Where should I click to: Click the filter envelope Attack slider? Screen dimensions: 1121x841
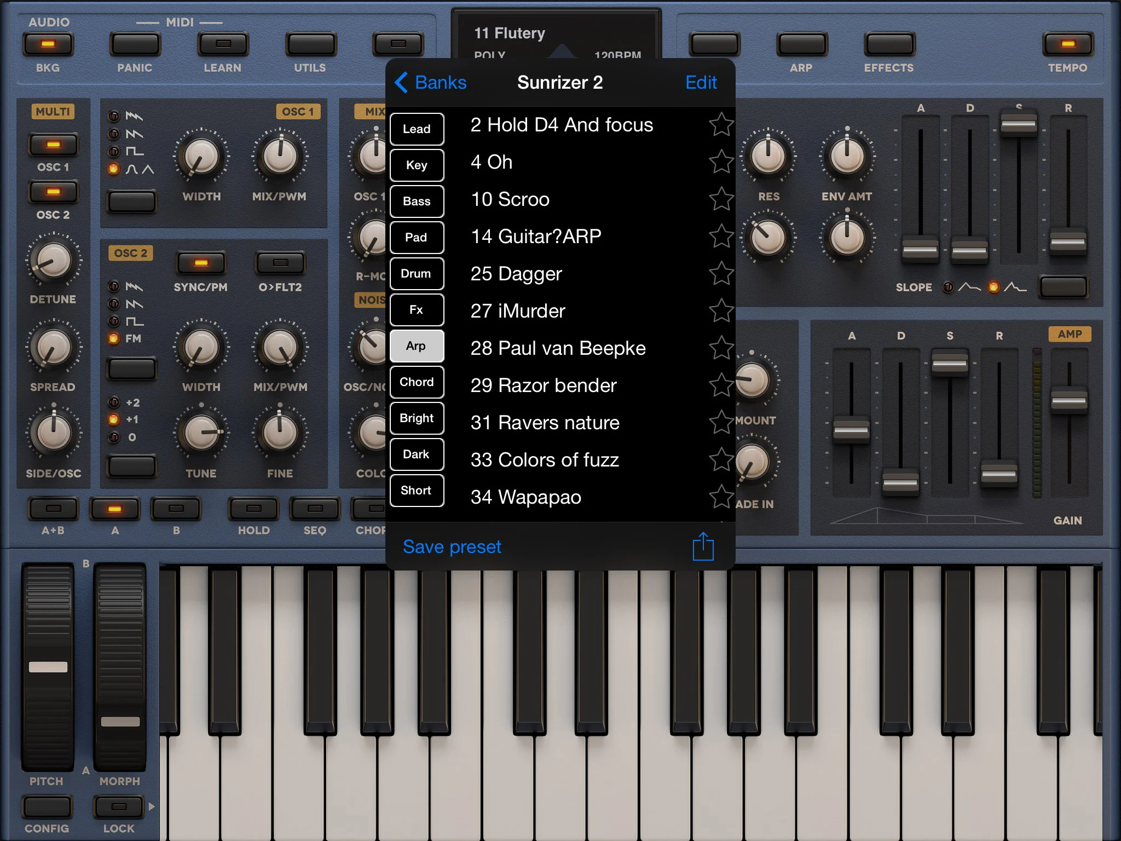click(x=920, y=249)
